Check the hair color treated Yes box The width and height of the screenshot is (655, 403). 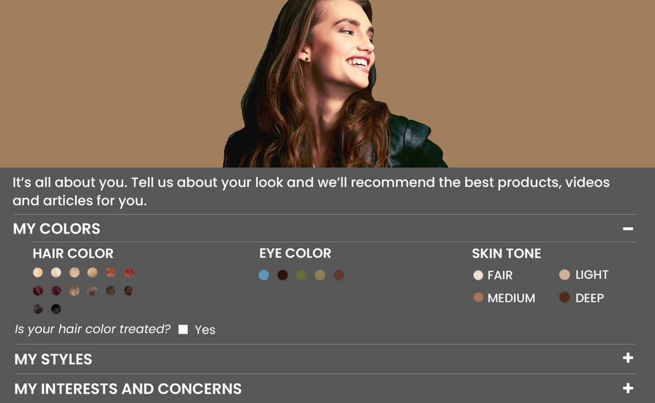click(x=183, y=329)
